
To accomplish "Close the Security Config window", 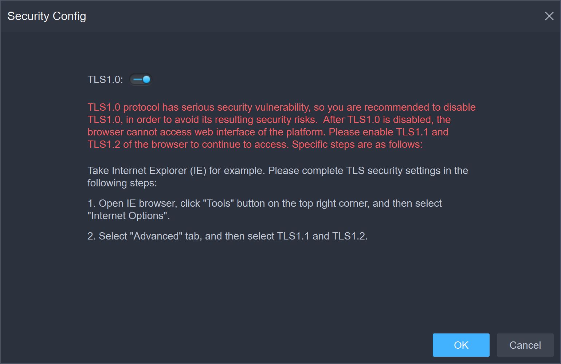I will click(549, 16).
